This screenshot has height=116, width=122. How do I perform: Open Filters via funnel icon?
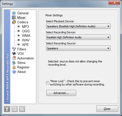pos(14,49)
